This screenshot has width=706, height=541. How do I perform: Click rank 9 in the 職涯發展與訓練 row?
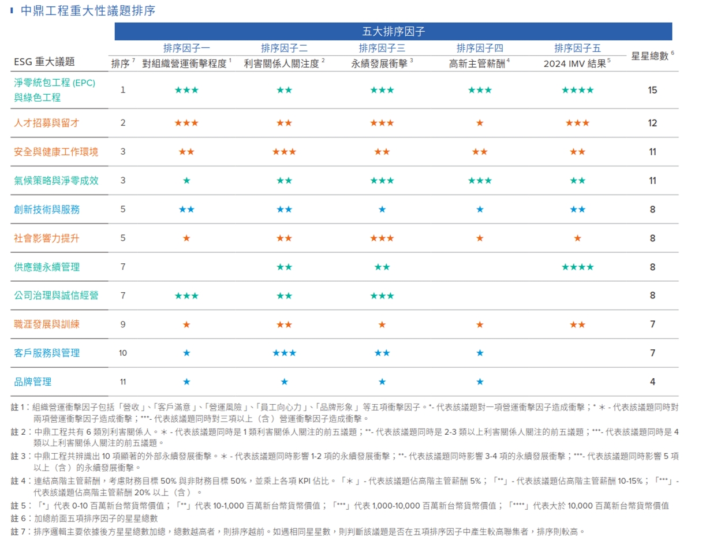pos(123,324)
